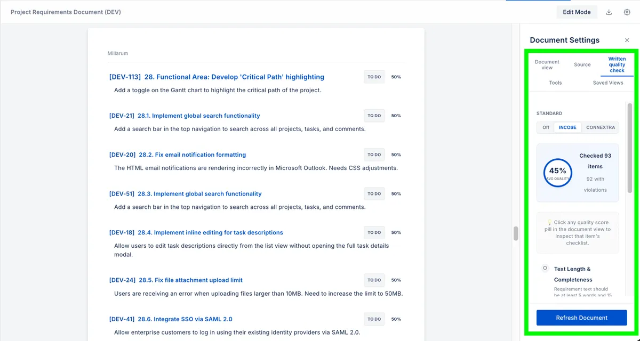This screenshot has height=341, width=640.
Task: Click the TO DO status of DEV-21
Action: click(x=374, y=116)
